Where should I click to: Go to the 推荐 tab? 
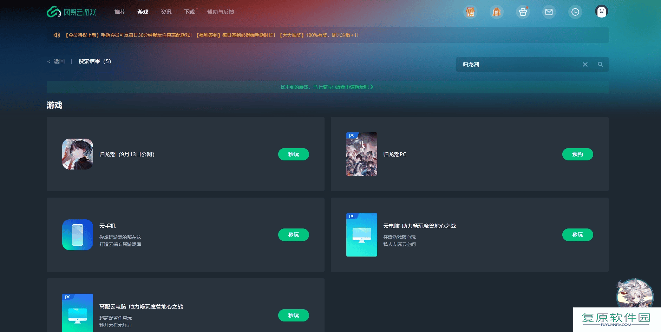pyautogui.click(x=120, y=12)
